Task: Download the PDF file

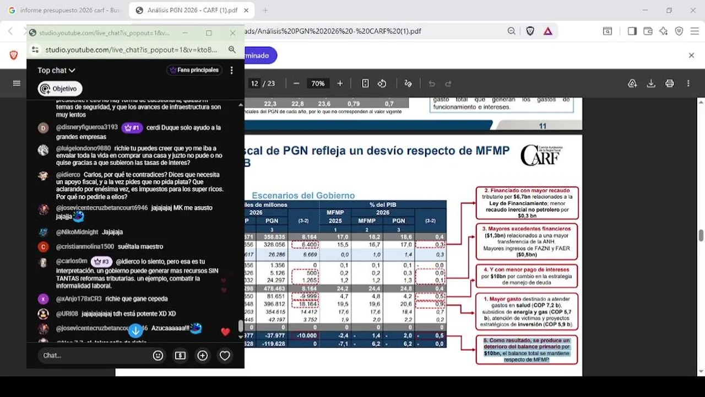Action: click(x=651, y=83)
